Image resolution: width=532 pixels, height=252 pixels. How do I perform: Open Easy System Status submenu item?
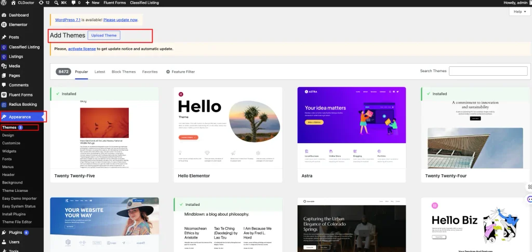[x=19, y=206]
